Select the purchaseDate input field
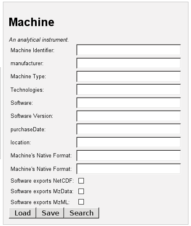 [x=129, y=129]
